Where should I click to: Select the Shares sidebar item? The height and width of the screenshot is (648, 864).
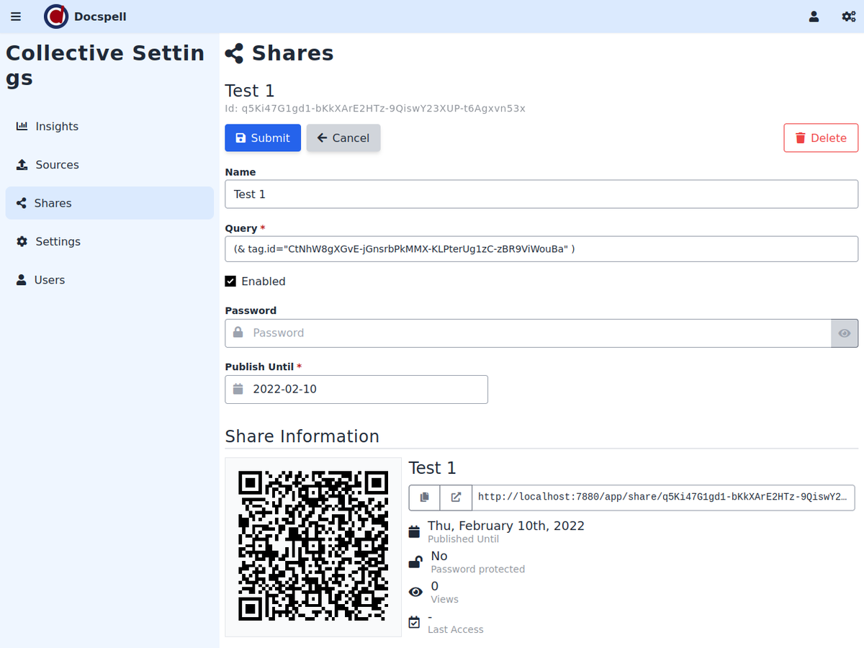(x=53, y=204)
